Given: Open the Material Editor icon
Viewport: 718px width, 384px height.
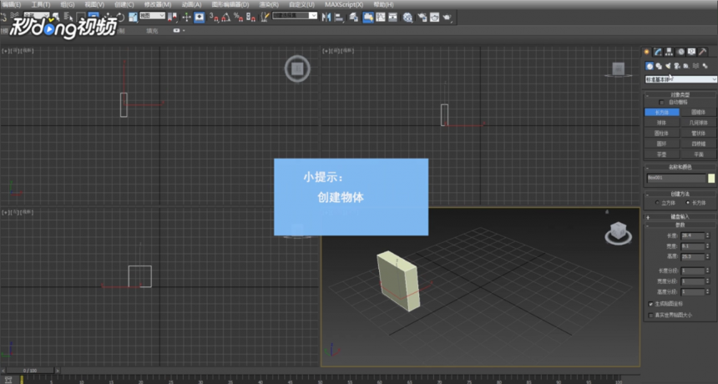Looking at the screenshot, I should click(x=407, y=18).
